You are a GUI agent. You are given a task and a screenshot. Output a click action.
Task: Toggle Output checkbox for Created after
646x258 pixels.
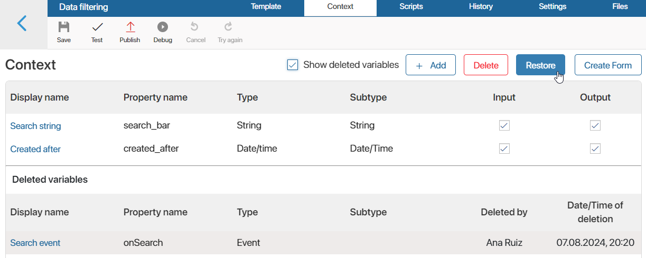pos(595,148)
